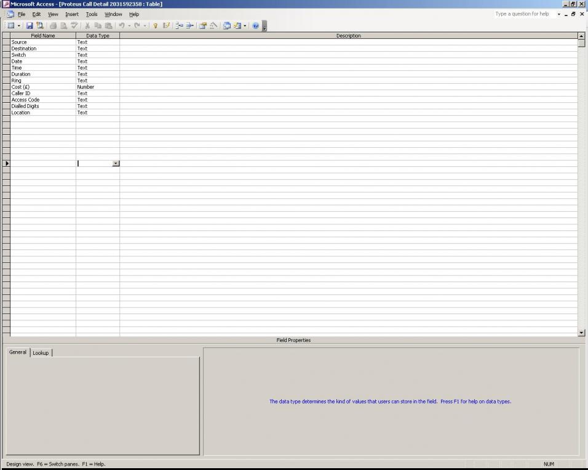The height and width of the screenshot is (470, 588).
Task: Save the table design
Action: [x=30, y=25]
